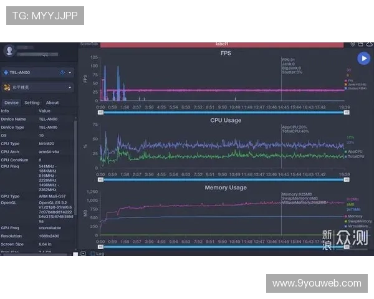
Task: Expand the app selection dropdown arrow
Action: pyautogui.click(x=69, y=88)
